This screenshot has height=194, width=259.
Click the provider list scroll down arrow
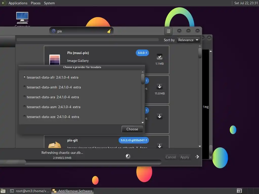point(143,123)
